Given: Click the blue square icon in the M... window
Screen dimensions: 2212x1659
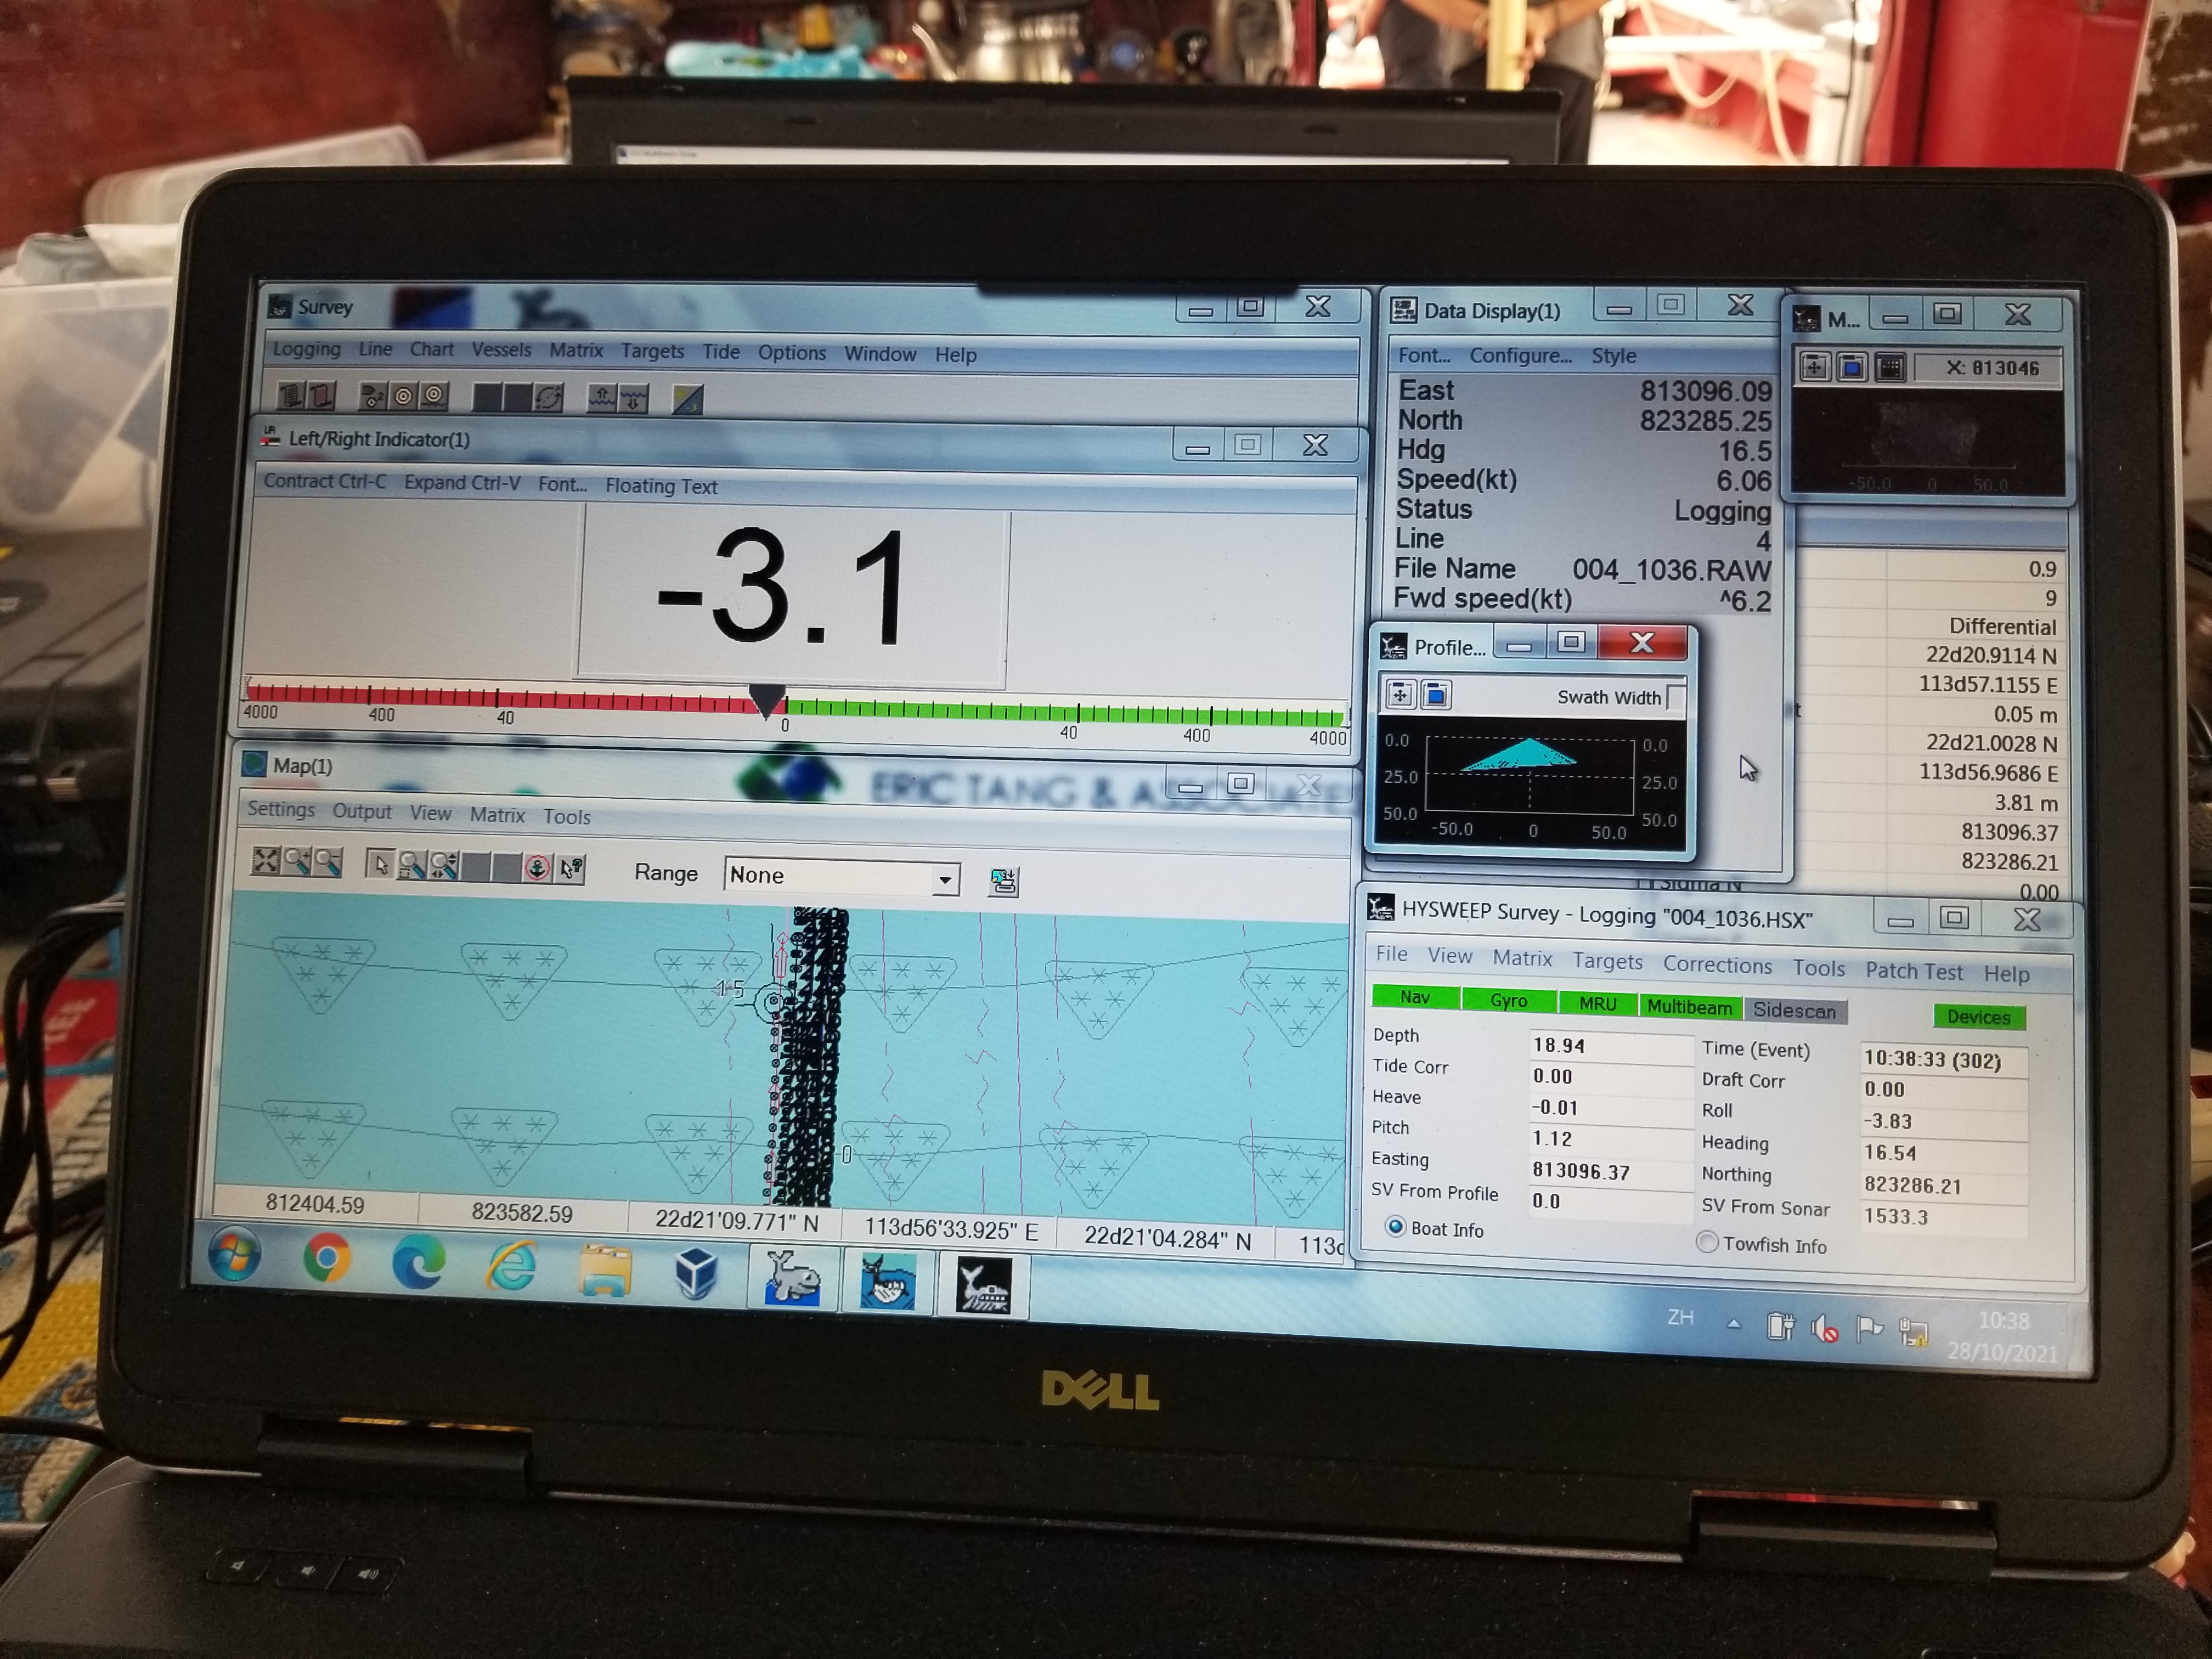Looking at the screenshot, I should tap(1851, 367).
